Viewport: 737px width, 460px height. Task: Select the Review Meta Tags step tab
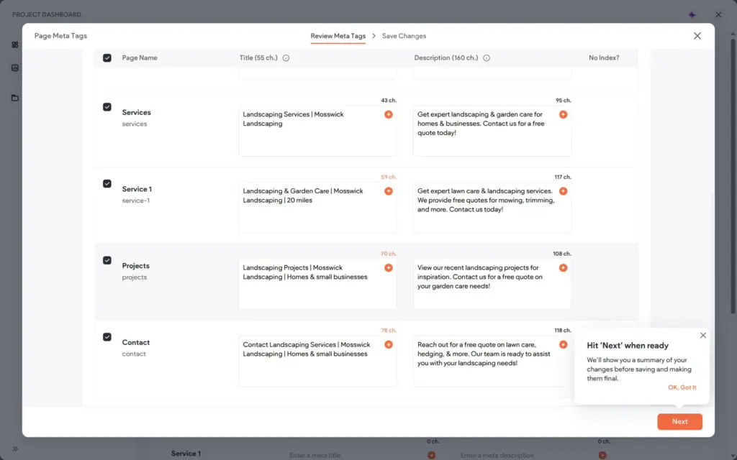click(x=338, y=36)
